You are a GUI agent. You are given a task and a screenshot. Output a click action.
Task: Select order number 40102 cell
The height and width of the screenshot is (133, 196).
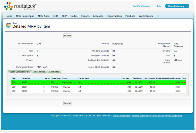click(24, 82)
